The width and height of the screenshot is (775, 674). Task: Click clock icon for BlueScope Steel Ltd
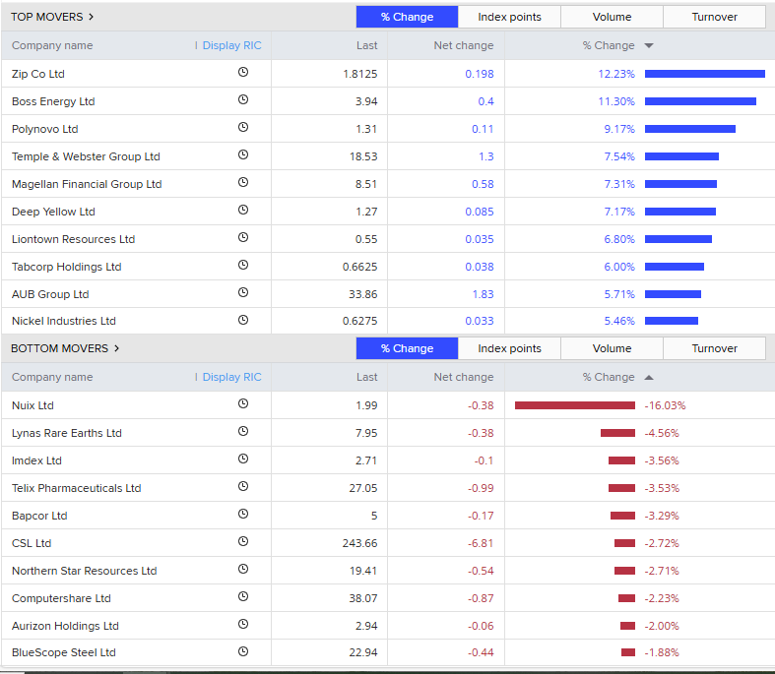[242, 651]
